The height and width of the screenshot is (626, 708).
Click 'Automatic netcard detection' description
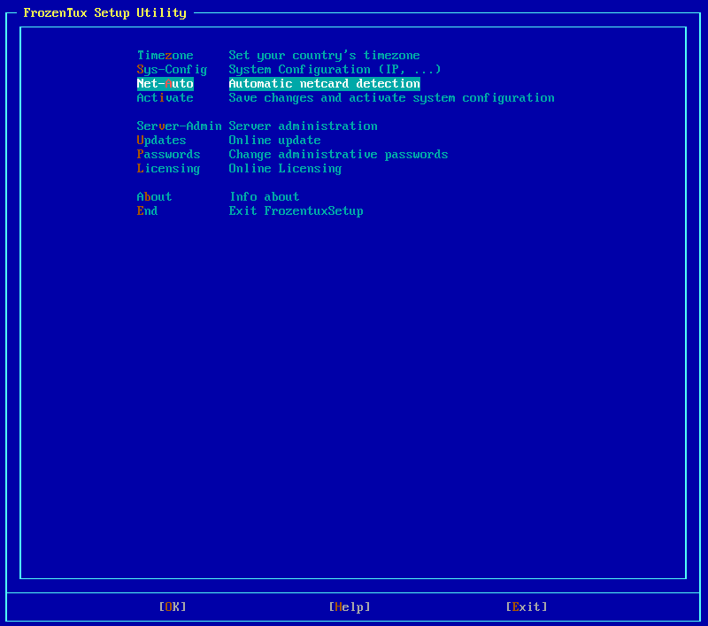324,84
